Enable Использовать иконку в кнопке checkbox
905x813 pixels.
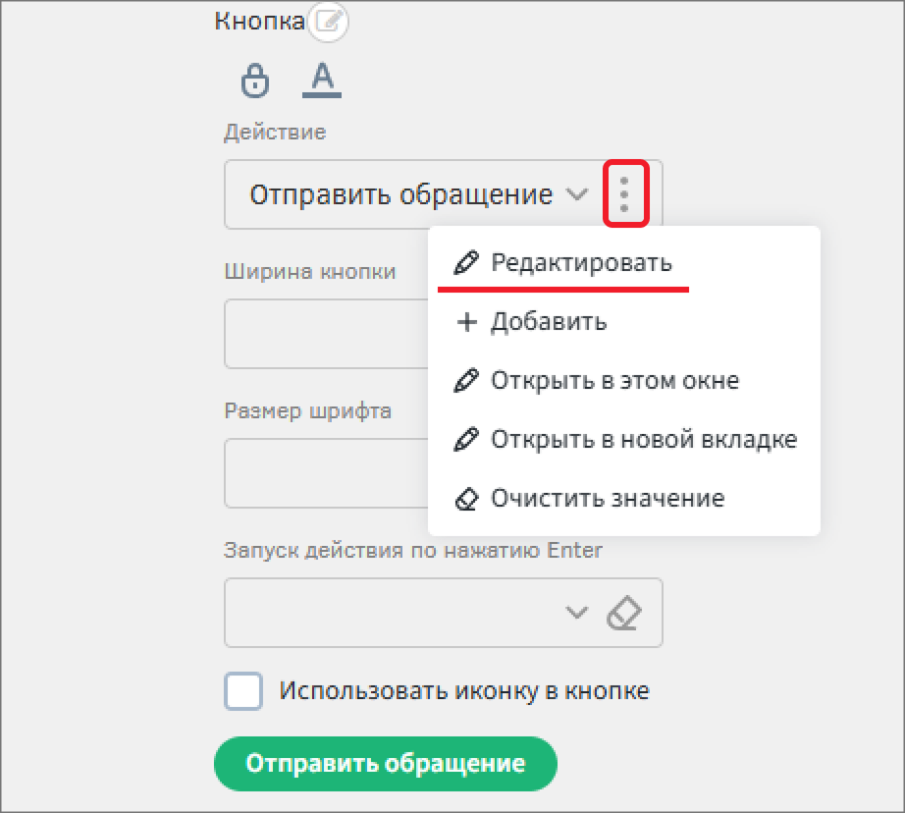243,690
